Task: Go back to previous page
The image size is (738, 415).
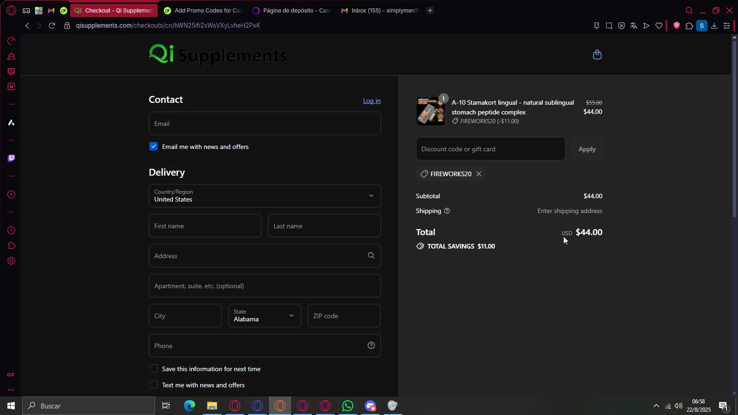Action: (27, 26)
